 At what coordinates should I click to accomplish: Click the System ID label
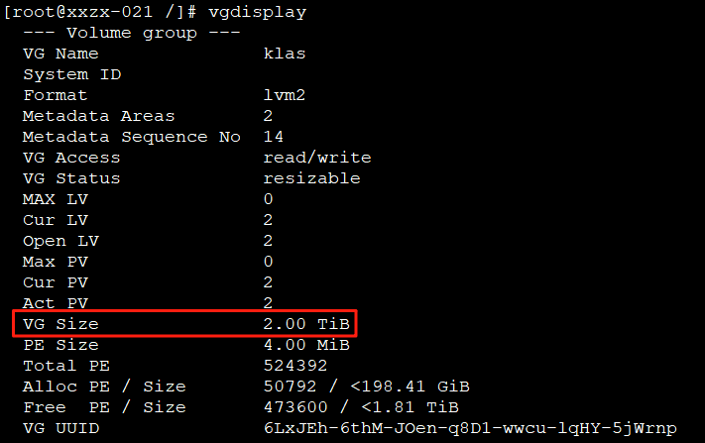pyautogui.click(x=72, y=74)
